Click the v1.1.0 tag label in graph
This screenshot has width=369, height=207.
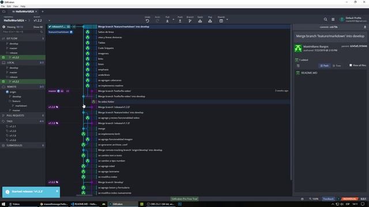(53, 123)
